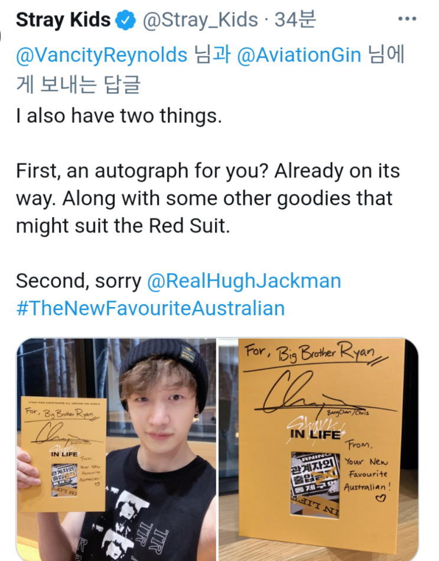This screenshot has width=439, height=561.
Task: Click the 'First, an autograph for you?' sentence
Action: 142,171
